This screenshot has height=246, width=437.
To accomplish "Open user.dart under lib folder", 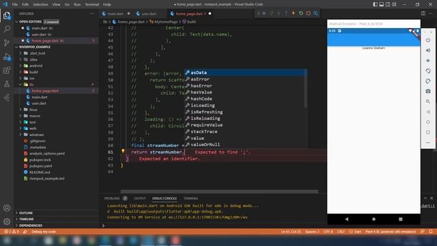I will [x=39, y=103].
